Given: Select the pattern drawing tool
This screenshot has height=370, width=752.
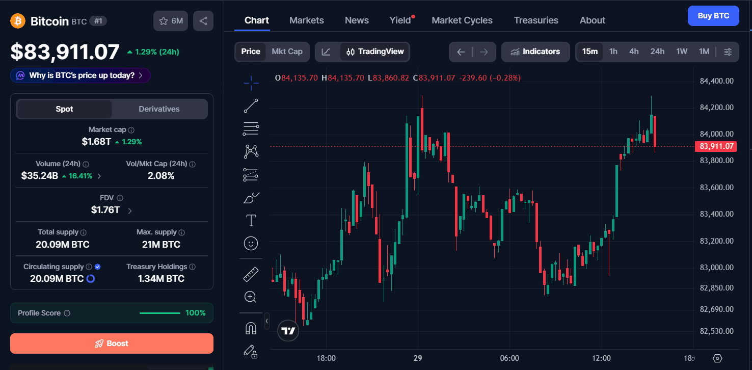Looking at the screenshot, I should pyautogui.click(x=251, y=151).
